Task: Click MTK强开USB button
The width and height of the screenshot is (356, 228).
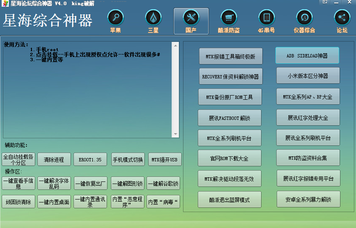Action: click(165, 159)
